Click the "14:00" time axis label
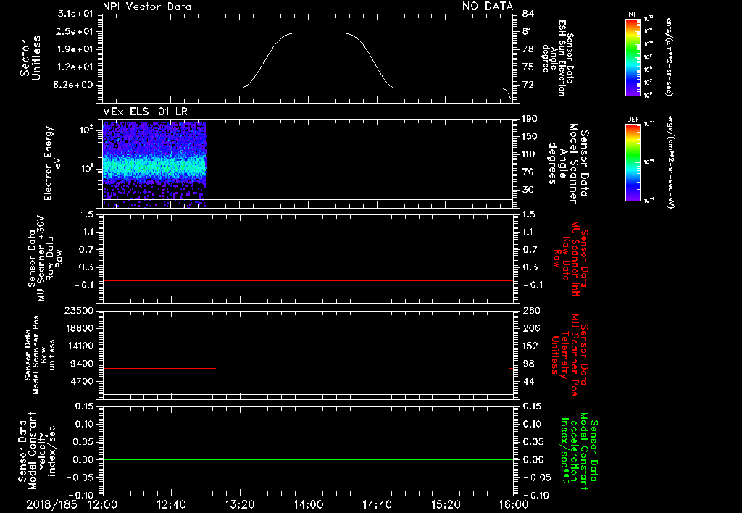Image resolution: width=742 pixels, height=513 pixels. [x=309, y=504]
